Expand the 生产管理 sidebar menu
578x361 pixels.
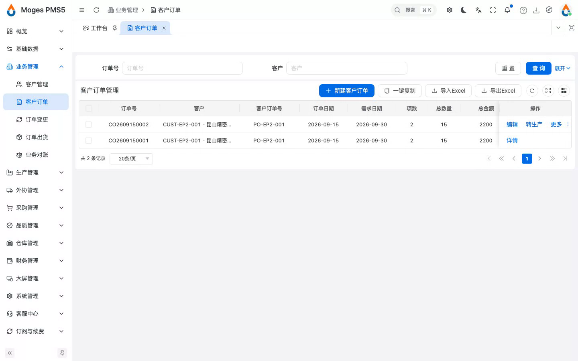[36, 172]
